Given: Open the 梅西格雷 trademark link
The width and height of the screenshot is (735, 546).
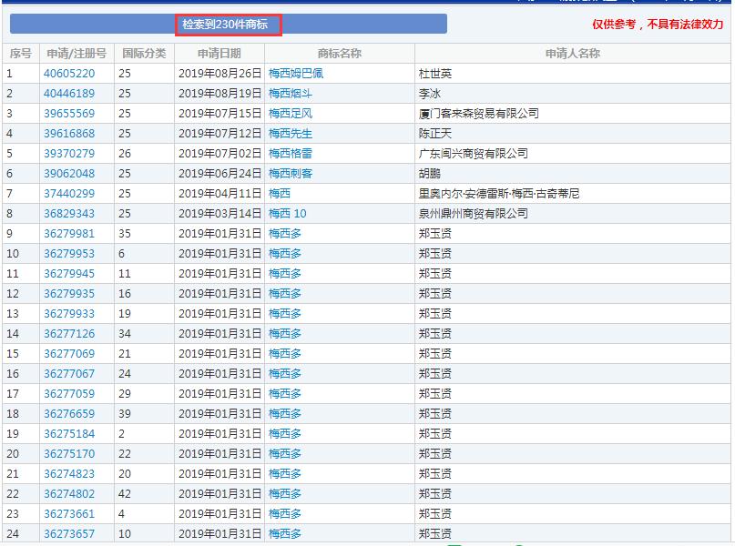Looking at the screenshot, I should [x=290, y=153].
